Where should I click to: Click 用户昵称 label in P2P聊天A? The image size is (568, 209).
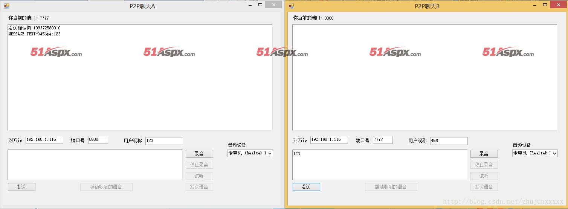coord(133,140)
